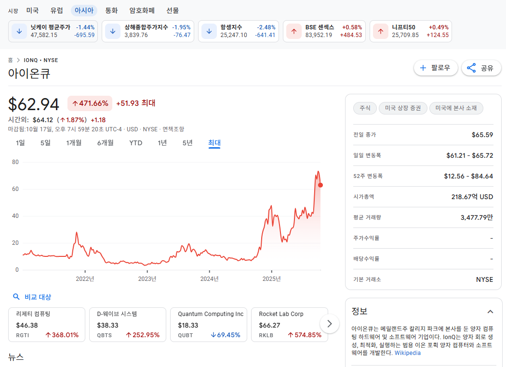Click the Shanghai Composite down-arrow icon
This screenshot has height=367, width=506.
(x=113, y=31)
